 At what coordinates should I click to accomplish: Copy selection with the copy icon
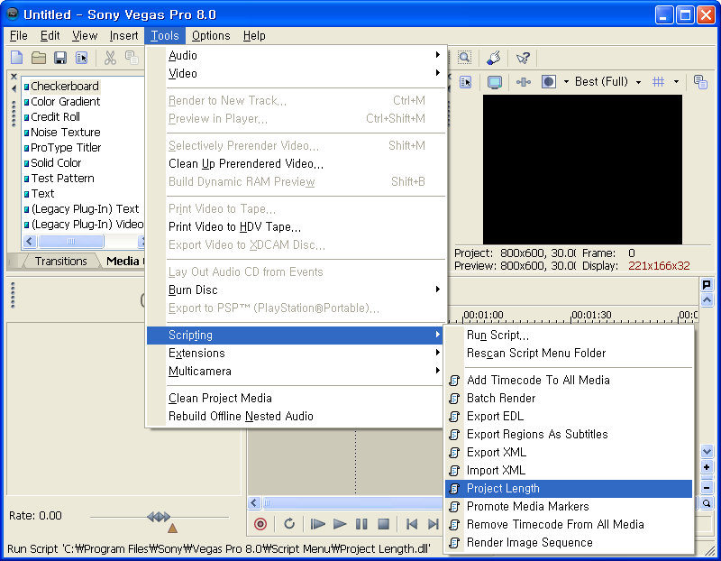click(132, 58)
